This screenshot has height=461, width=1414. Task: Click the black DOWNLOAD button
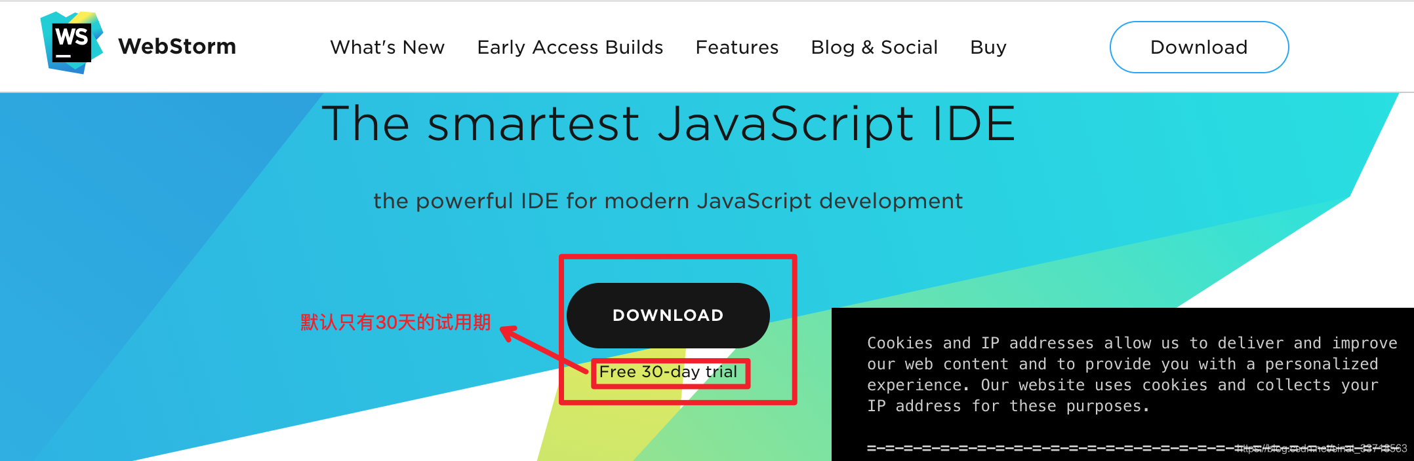(668, 316)
